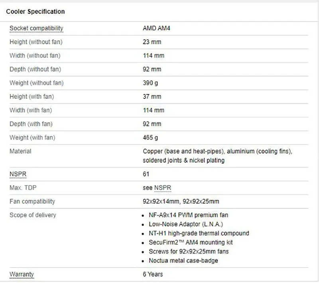Select the NT-H1 thermal compound list item
The width and height of the screenshot is (319, 283).
(x=199, y=233)
